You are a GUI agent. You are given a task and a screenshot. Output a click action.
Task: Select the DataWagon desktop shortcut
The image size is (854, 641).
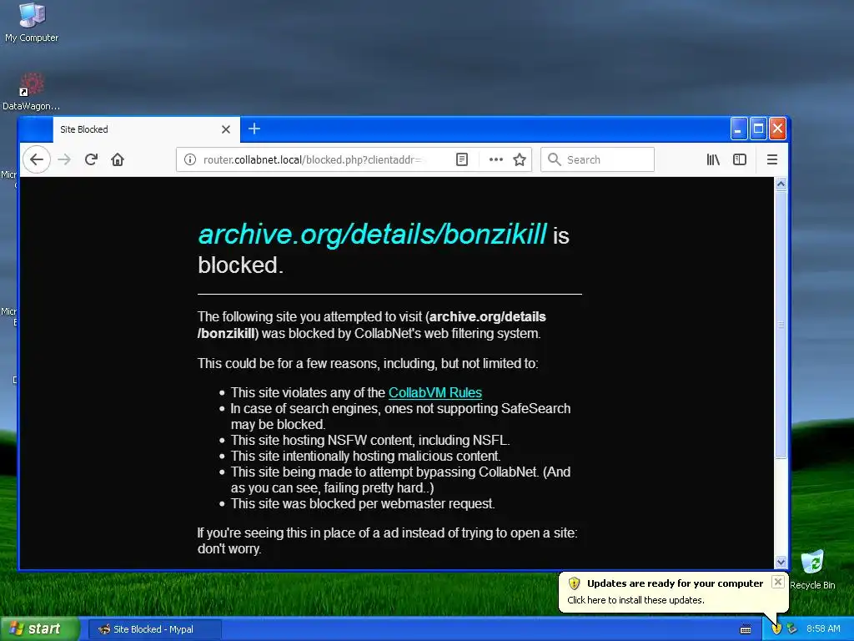pos(31,92)
